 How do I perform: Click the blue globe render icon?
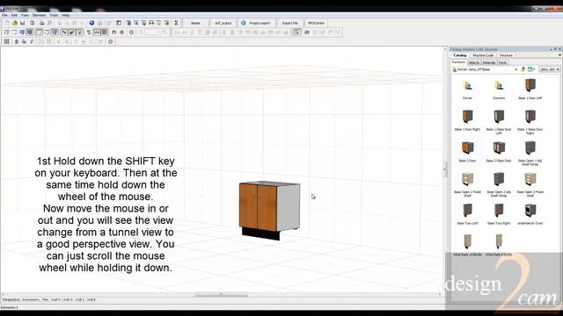tap(91, 23)
